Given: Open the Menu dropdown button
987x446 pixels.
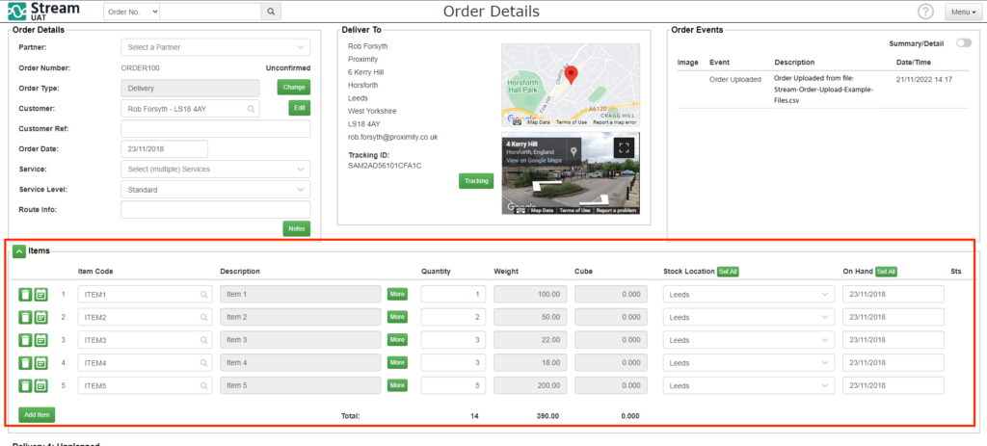Looking at the screenshot, I should pos(964,12).
